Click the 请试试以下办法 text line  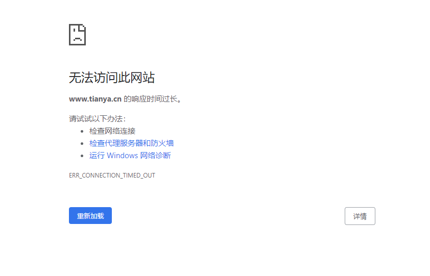tap(97, 119)
